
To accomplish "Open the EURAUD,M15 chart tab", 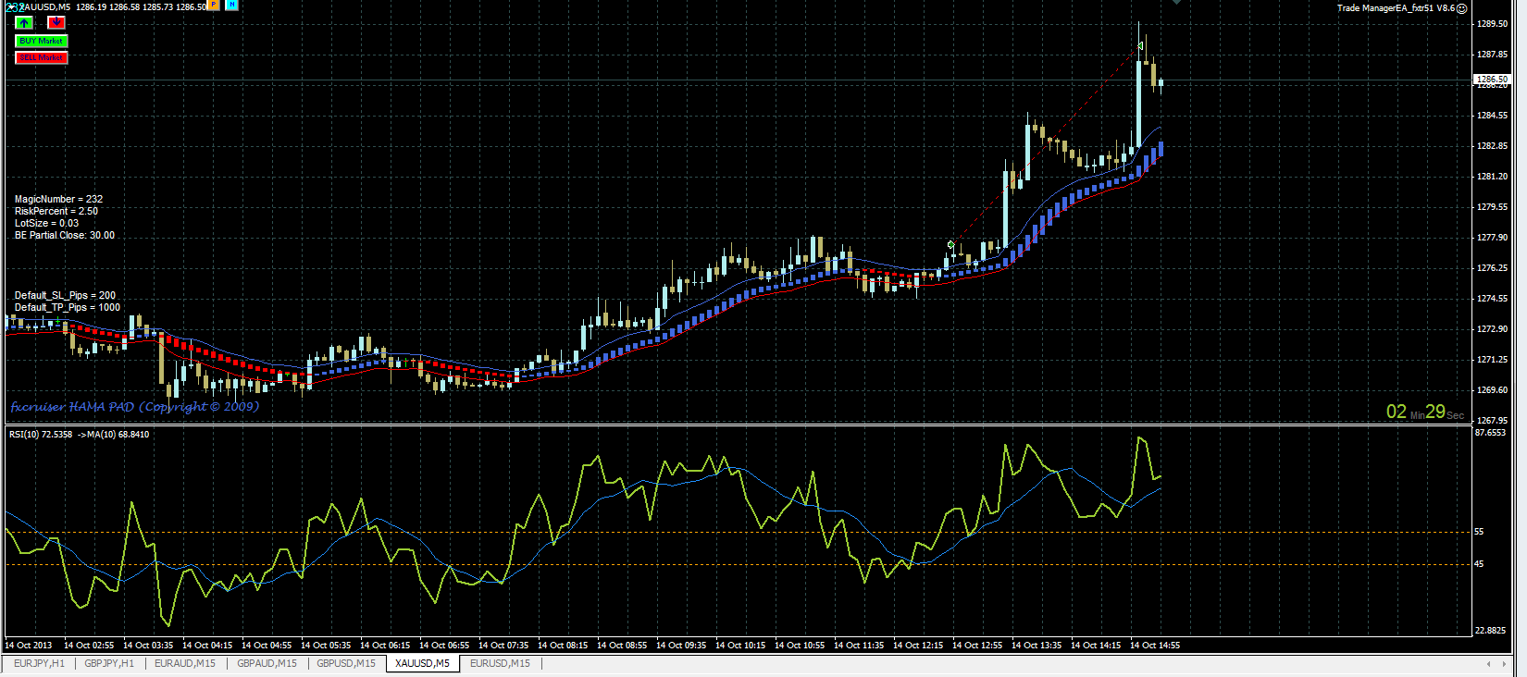I will (185, 663).
